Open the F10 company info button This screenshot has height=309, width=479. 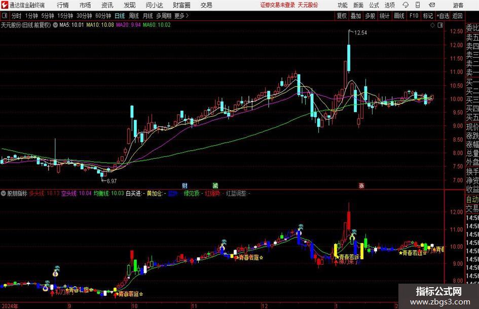click(414, 16)
